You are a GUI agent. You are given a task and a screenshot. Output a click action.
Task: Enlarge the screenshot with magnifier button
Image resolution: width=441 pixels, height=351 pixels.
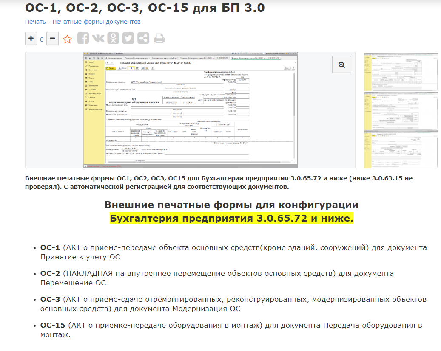pyautogui.click(x=341, y=65)
